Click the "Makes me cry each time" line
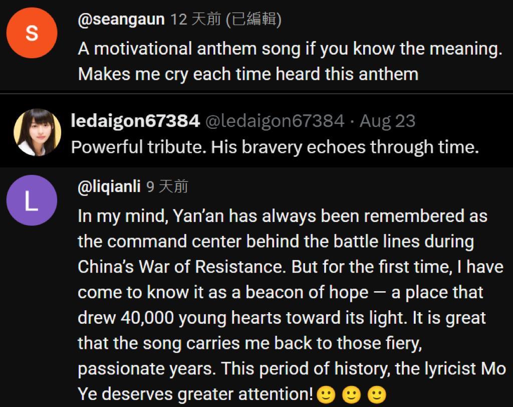 tap(248, 74)
